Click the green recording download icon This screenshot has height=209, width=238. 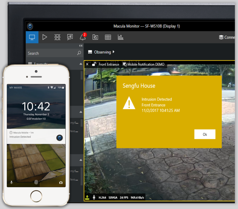(x=87, y=197)
